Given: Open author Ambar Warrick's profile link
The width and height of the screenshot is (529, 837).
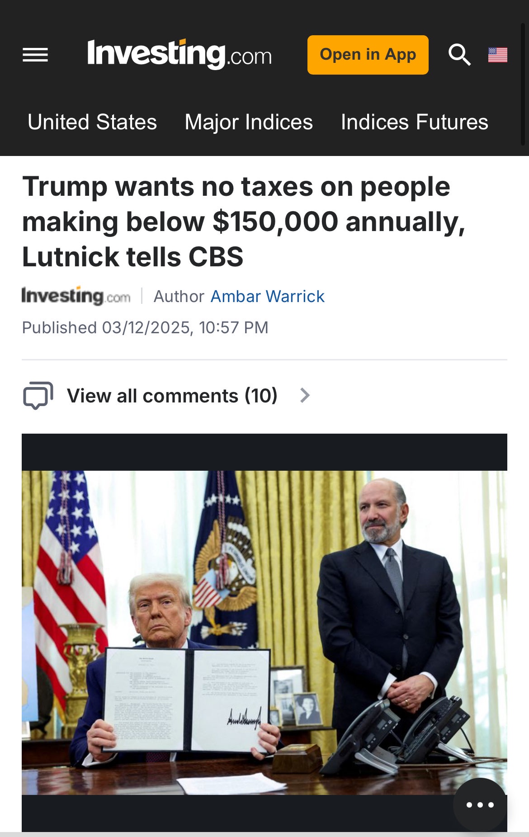Looking at the screenshot, I should (268, 297).
